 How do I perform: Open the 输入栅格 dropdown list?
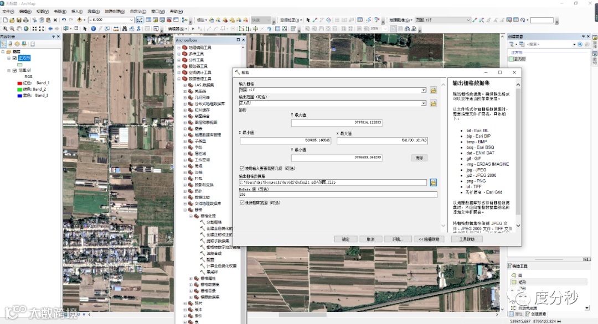[x=424, y=90]
